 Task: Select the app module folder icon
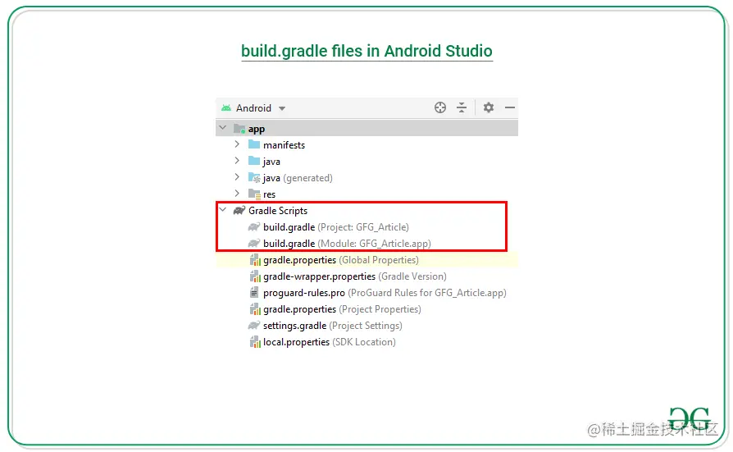[x=239, y=128]
